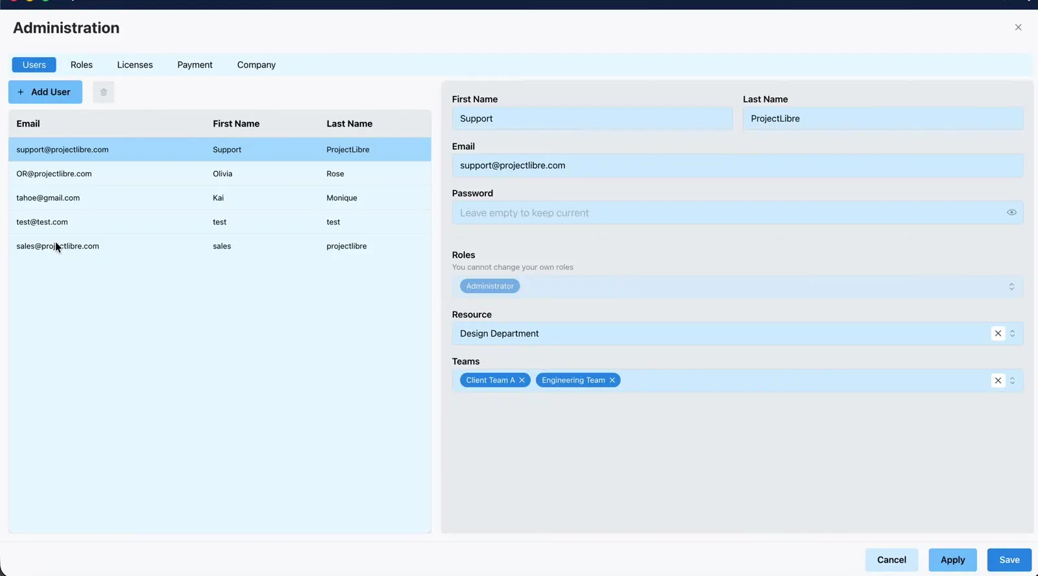Toggle password visibility eye icon

tap(1011, 213)
